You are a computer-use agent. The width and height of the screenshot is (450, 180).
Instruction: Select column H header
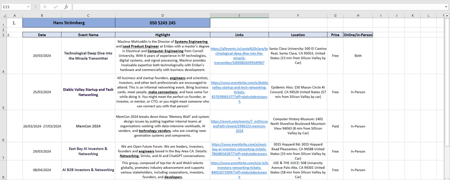(358, 16)
